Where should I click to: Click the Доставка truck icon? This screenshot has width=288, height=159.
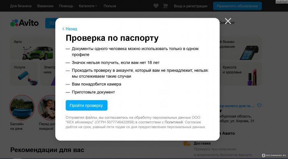click(x=187, y=144)
